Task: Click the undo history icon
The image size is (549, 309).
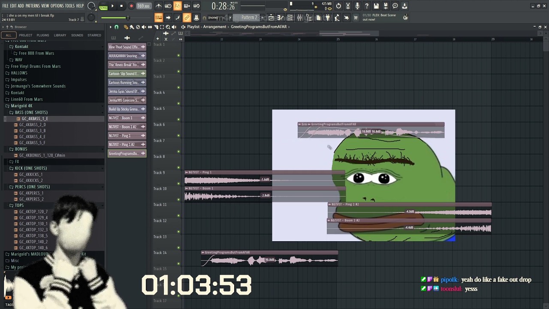Action: (338, 6)
